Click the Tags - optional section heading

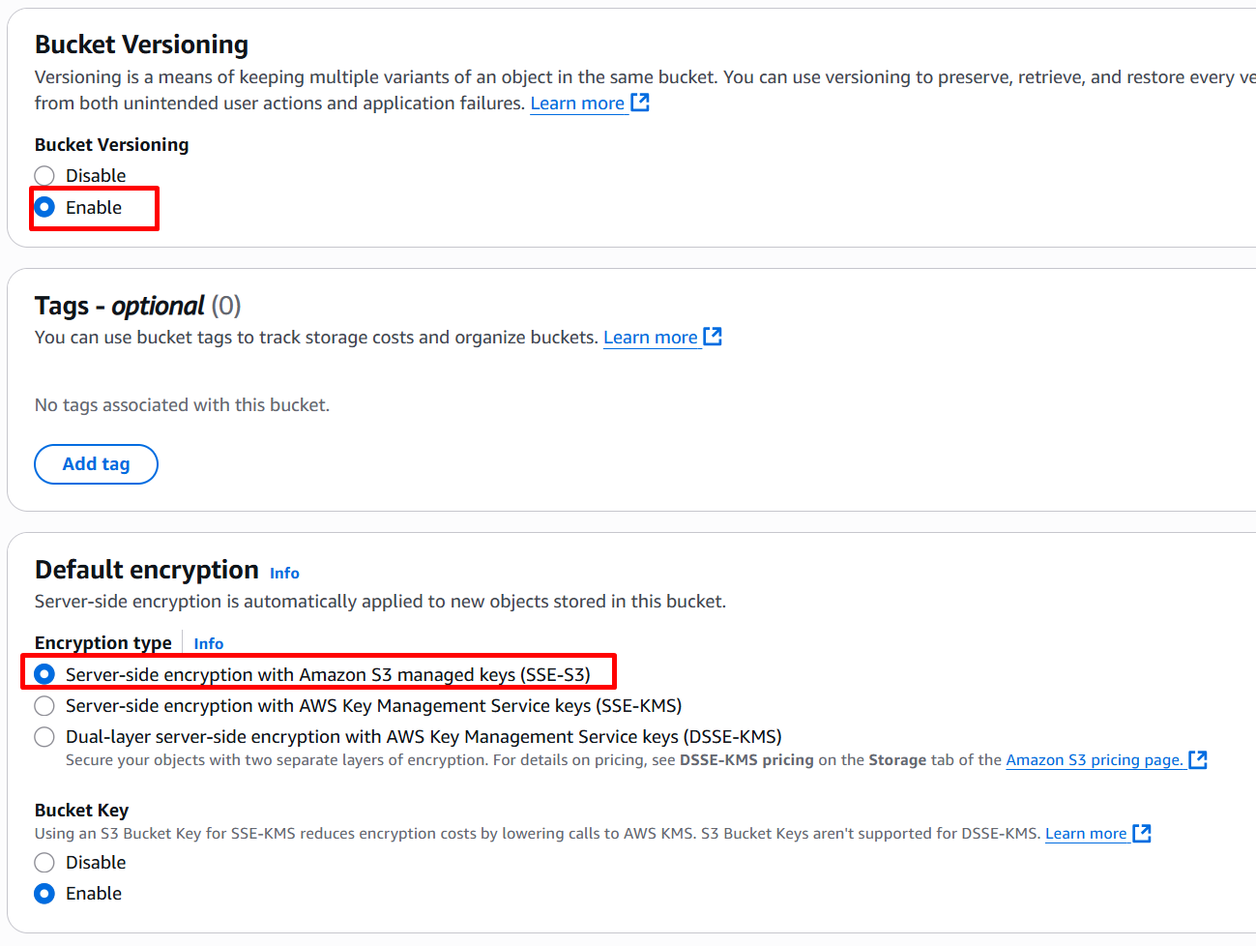138,306
